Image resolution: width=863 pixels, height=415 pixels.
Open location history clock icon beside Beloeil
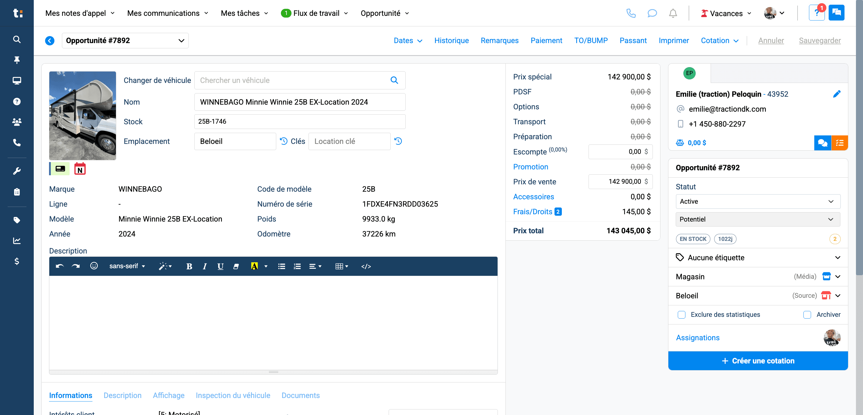coord(284,141)
